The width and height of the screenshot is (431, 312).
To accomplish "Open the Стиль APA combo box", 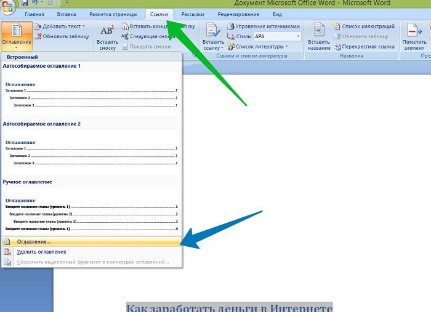I will tap(277, 36).
